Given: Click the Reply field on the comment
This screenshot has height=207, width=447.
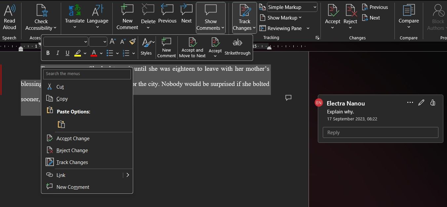Looking at the screenshot, I should [x=380, y=132].
